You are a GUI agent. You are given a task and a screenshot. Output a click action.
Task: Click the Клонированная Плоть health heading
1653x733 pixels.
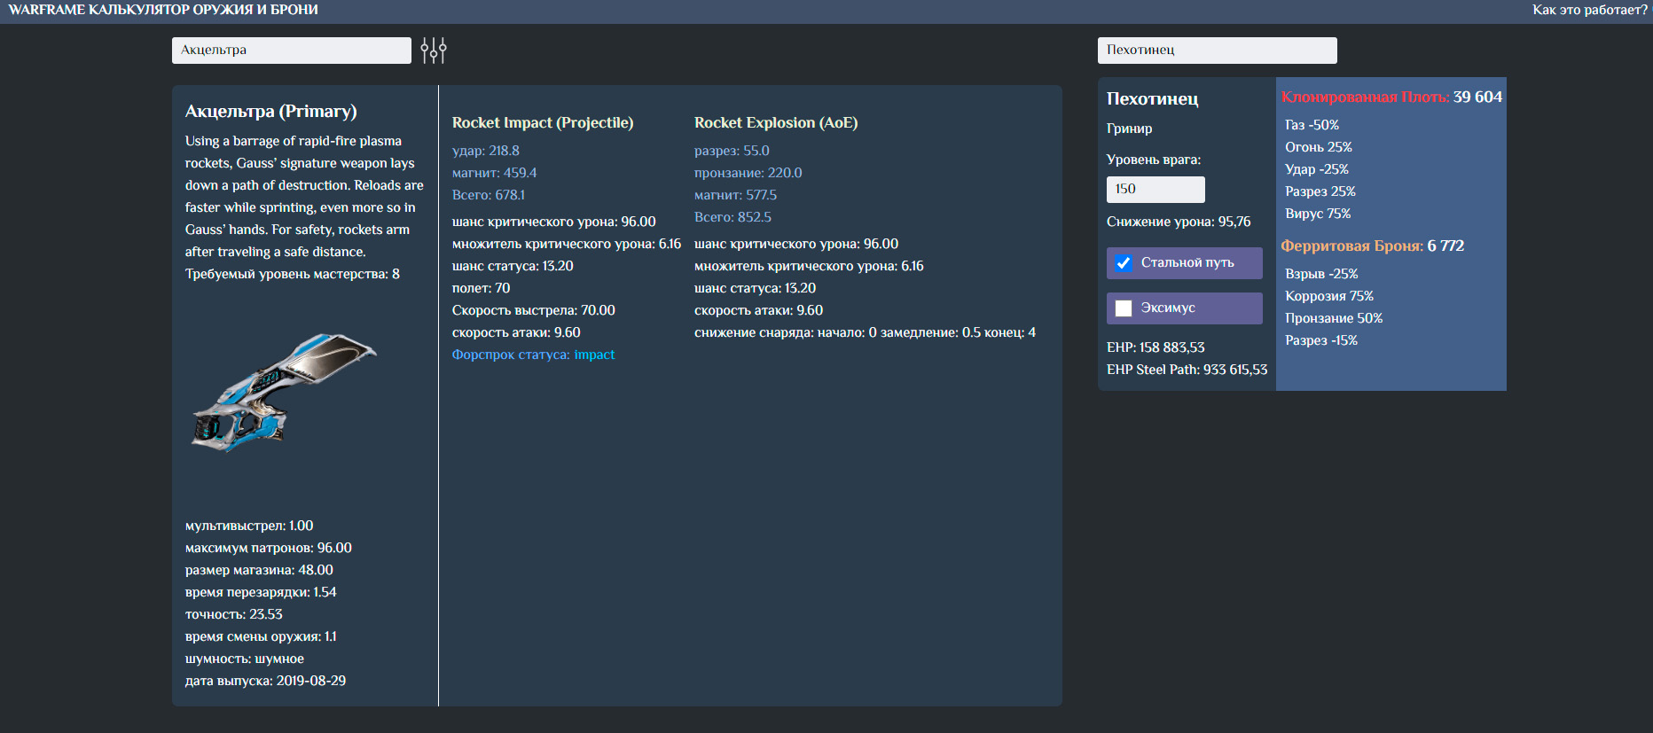pos(1365,97)
